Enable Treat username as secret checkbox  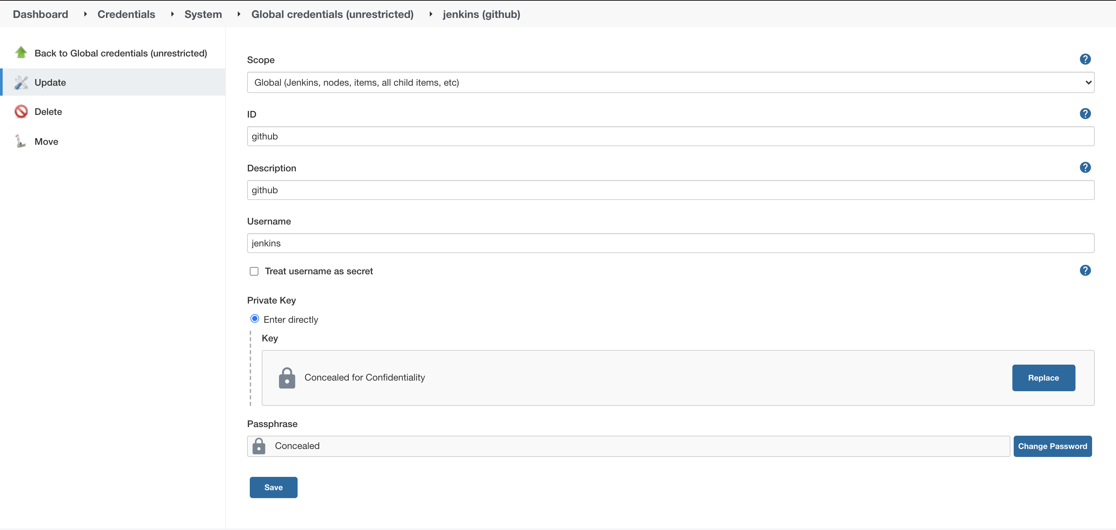click(x=254, y=272)
